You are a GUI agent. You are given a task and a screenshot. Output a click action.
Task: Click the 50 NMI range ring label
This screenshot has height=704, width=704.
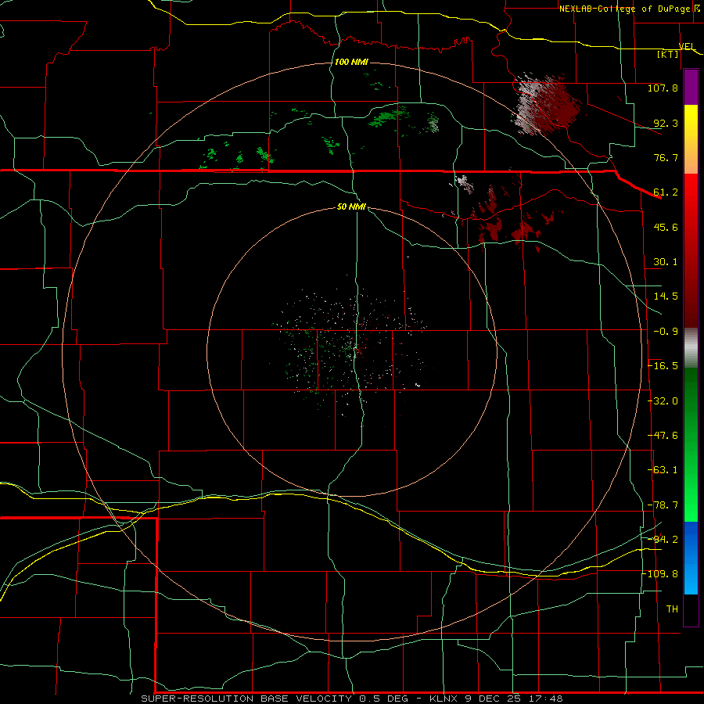(x=351, y=207)
